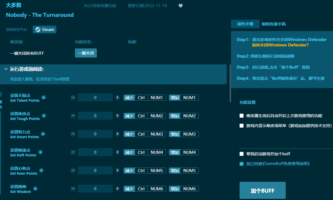Select the Steam platform button
Image resolution: width=333 pixels, height=200 pixels.
click(x=45, y=30)
